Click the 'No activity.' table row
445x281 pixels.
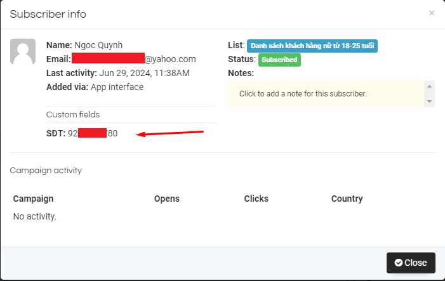(35, 216)
